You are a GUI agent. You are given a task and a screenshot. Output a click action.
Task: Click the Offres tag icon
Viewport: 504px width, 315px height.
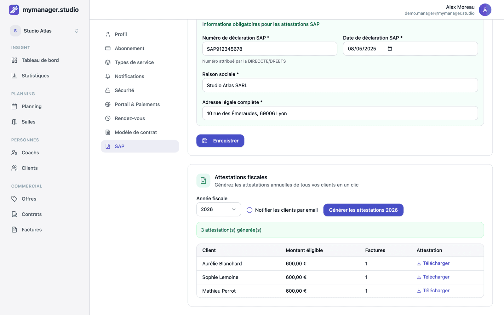[x=14, y=199]
